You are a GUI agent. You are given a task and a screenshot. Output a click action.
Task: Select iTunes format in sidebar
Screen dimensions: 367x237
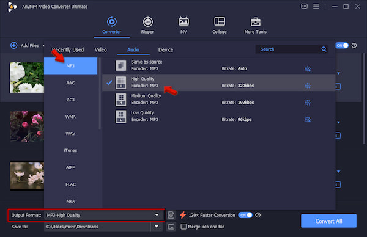(70, 150)
